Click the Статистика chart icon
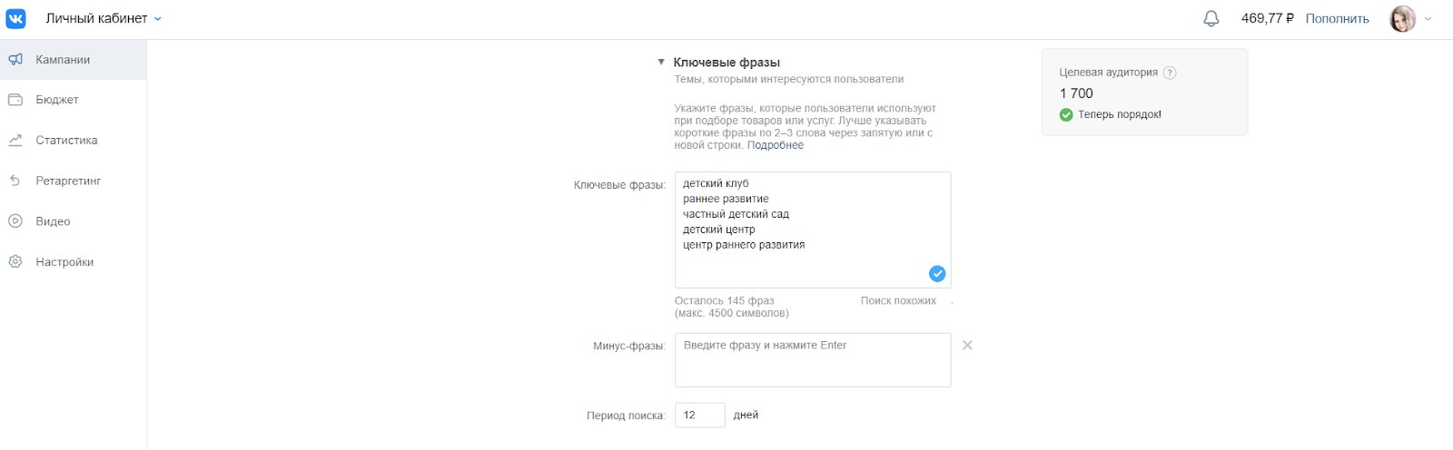The width and height of the screenshot is (1453, 450). [15, 141]
